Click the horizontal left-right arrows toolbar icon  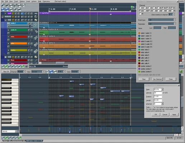(19, 9)
